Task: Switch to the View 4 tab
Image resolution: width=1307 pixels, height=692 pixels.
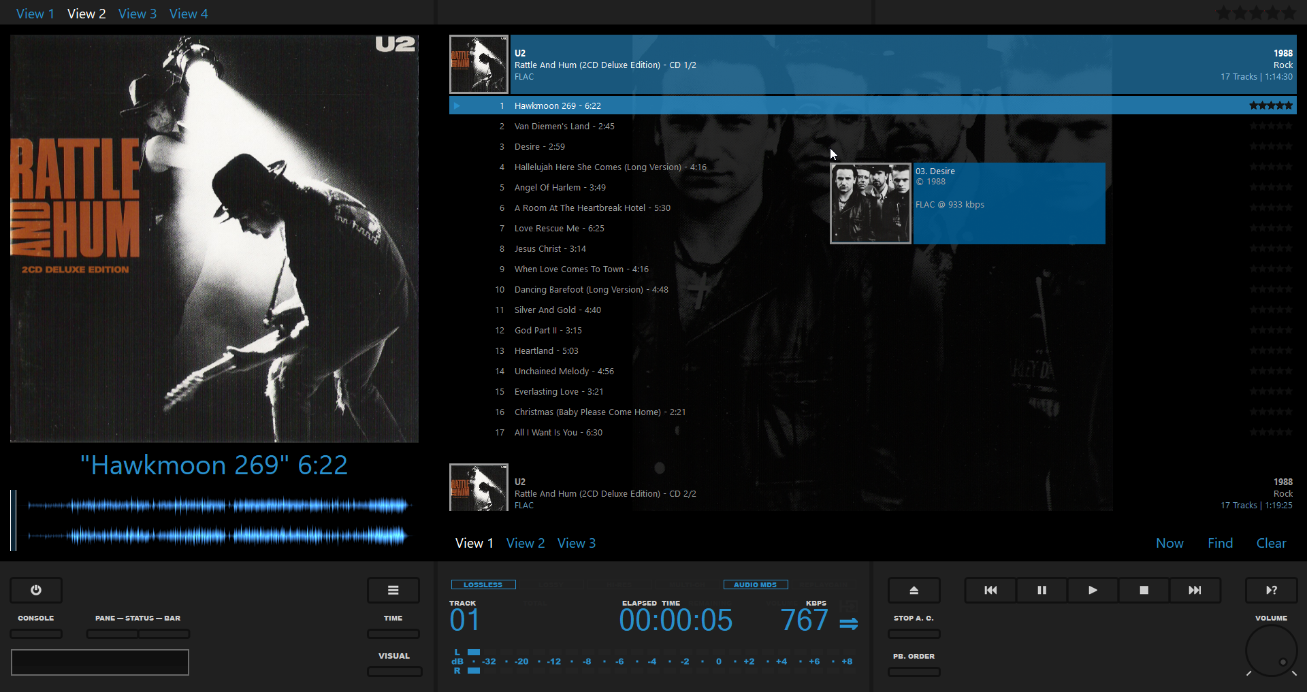Action: [x=189, y=14]
